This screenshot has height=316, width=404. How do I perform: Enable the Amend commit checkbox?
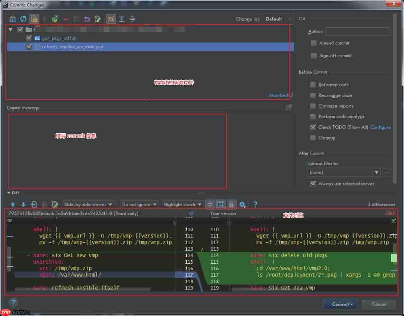(313, 43)
